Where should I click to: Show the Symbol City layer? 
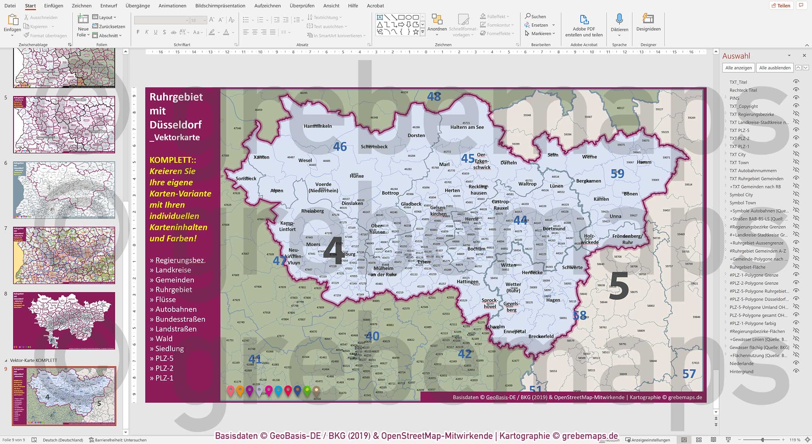pyautogui.click(x=796, y=195)
